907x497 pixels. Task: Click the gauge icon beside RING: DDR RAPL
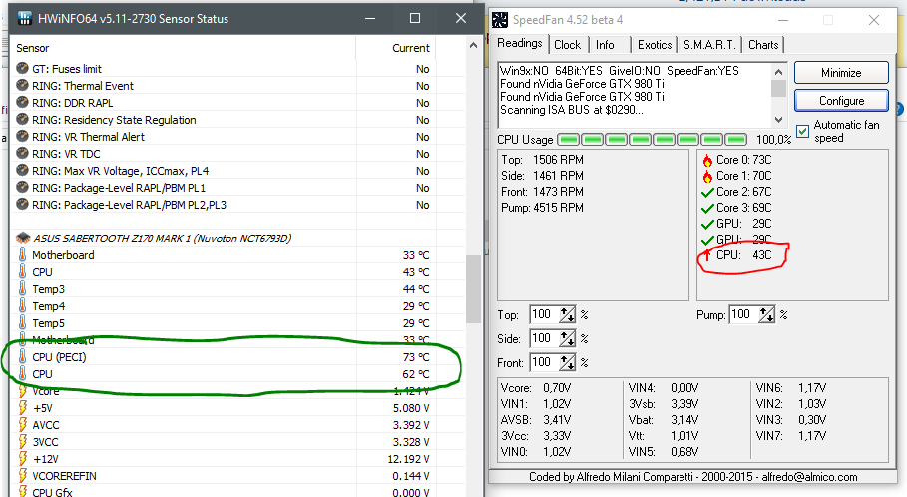coord(23,103)
